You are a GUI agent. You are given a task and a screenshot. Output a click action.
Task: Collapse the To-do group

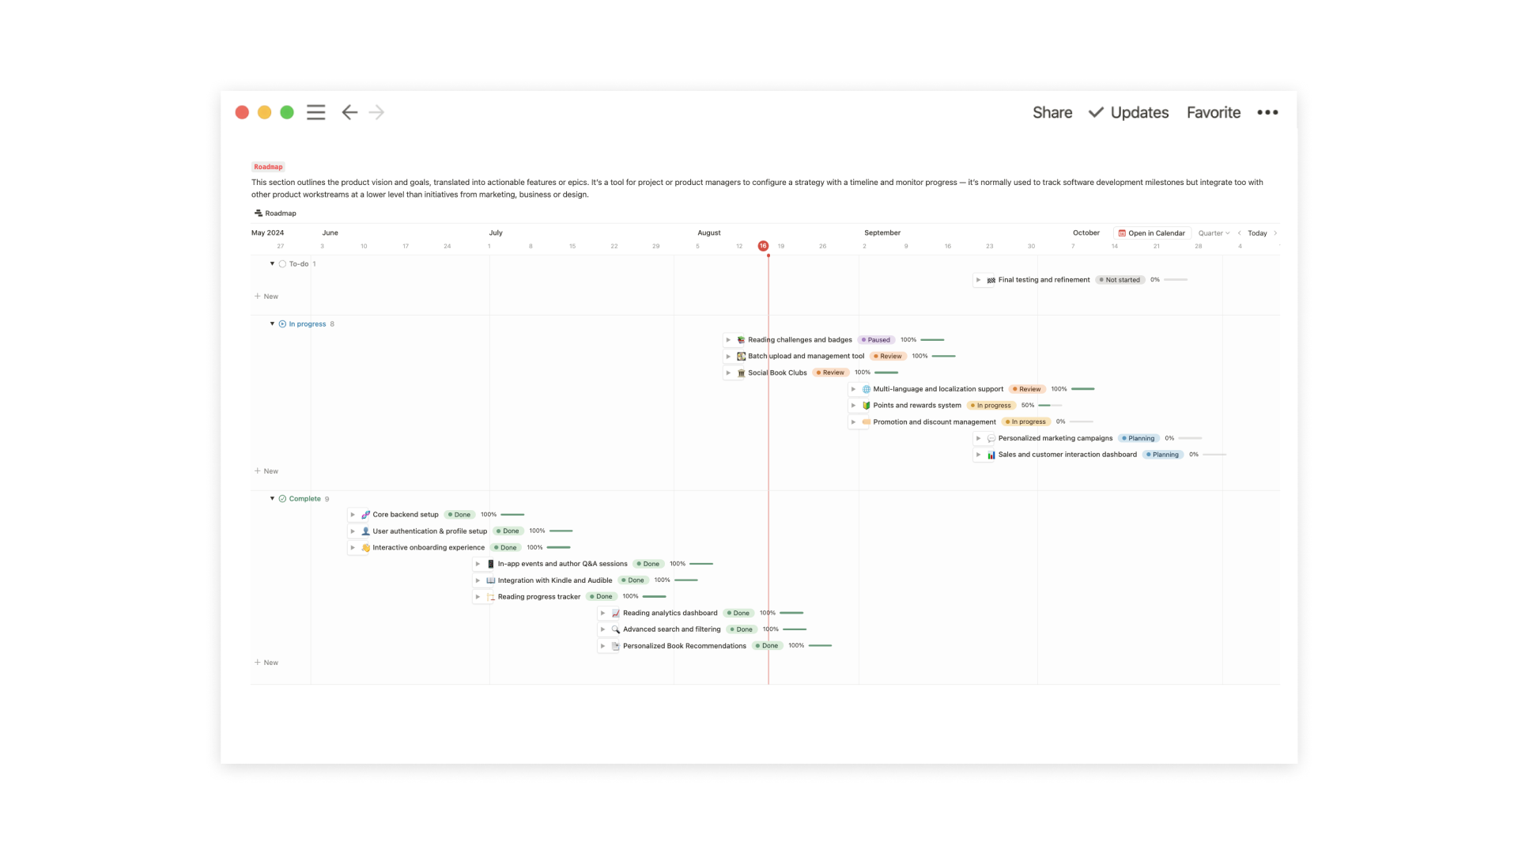tap(272, 264)
